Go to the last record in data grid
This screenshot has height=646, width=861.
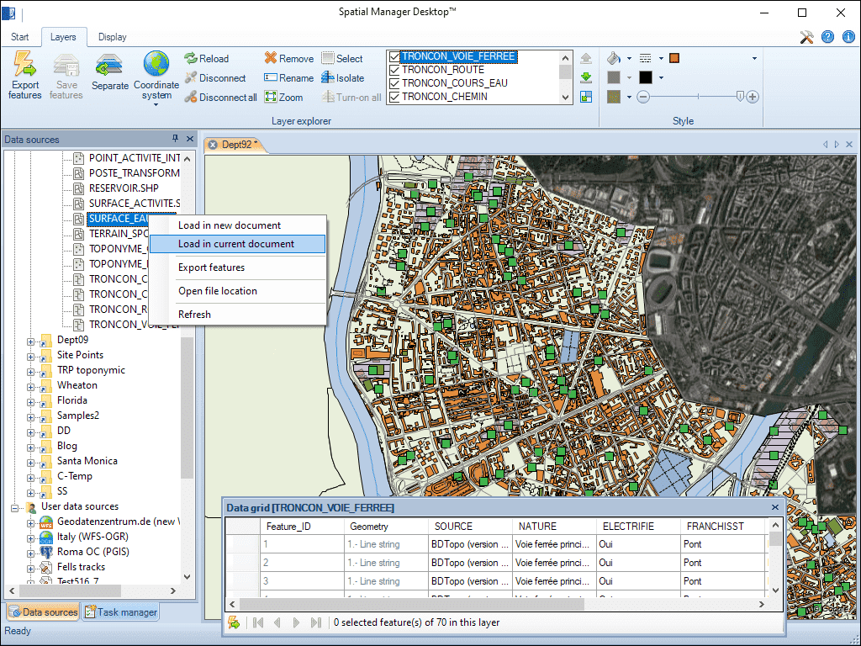316,622
